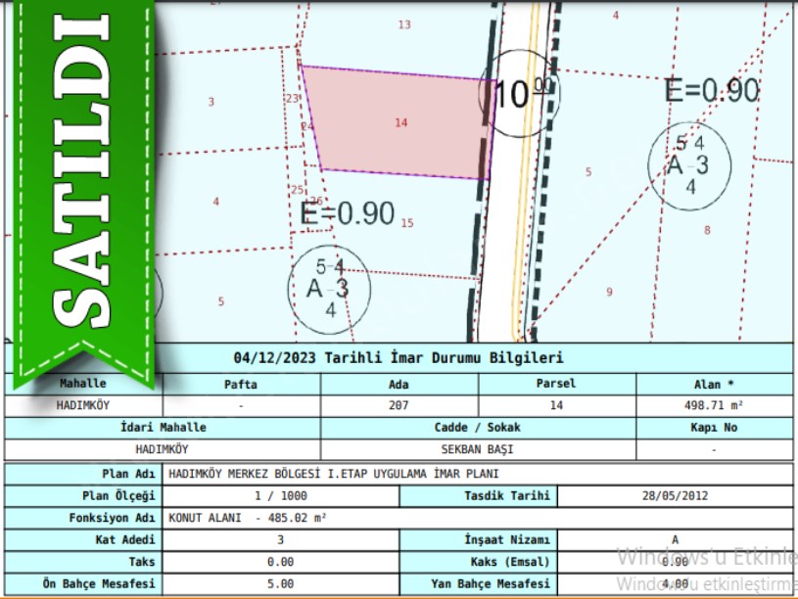Viewport: 798px width, 599px height.
Task: Click the E=0.90 label below the pink parcel
Action: pos(348,213)
